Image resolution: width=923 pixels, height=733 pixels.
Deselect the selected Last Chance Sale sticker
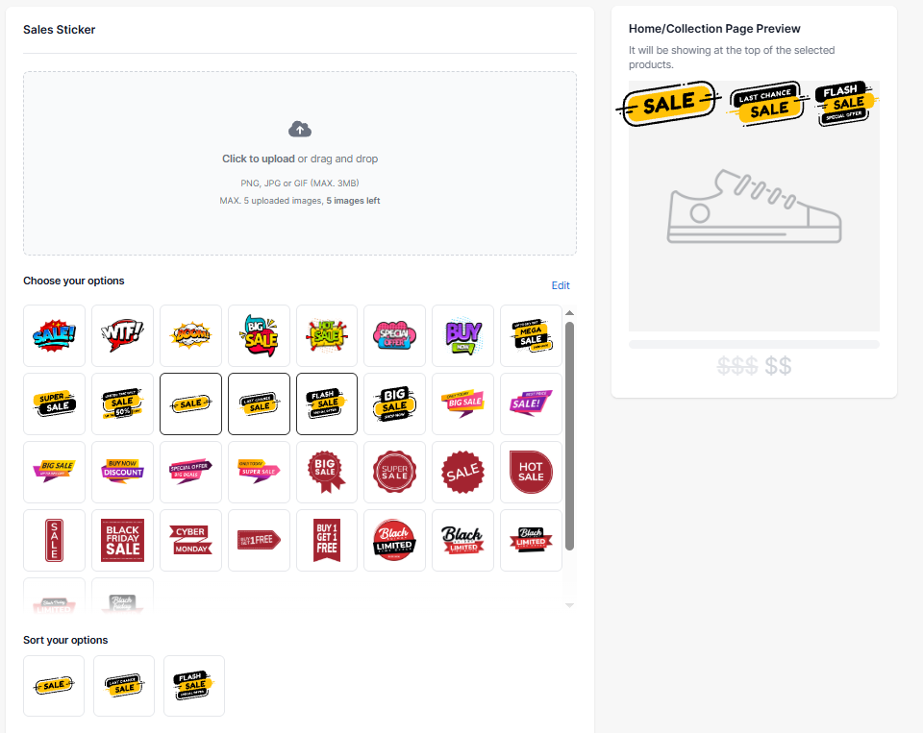pos(259,403)
